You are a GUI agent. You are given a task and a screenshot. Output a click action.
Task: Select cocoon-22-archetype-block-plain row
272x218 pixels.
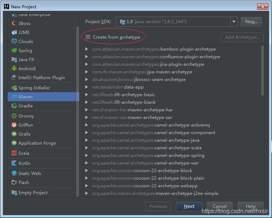click(172, 178)
